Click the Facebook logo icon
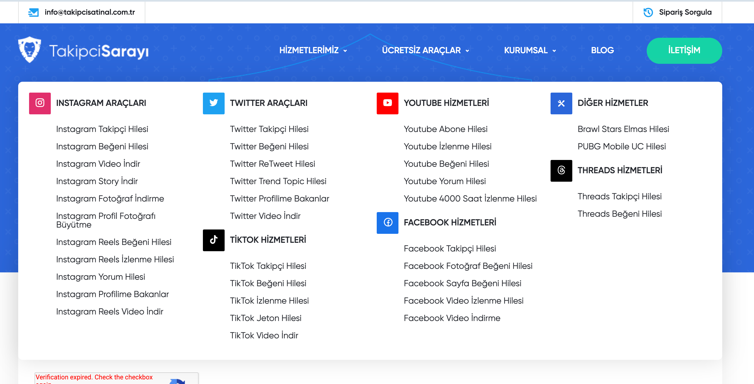 tap(388, 222)
